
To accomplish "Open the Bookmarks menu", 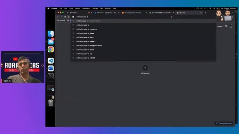I will pyautogui.click(x=86, y=9).
